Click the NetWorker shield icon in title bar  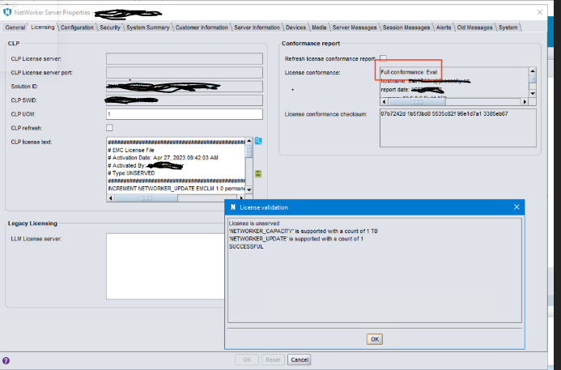pos(7,12)
